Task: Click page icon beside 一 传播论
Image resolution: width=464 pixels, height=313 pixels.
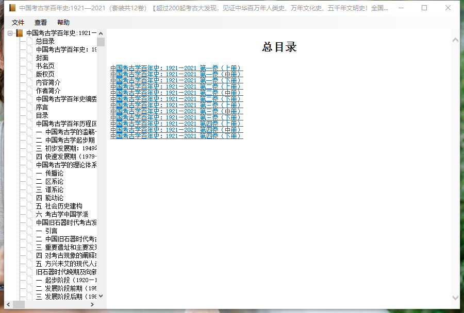Action: coord(29,173)
